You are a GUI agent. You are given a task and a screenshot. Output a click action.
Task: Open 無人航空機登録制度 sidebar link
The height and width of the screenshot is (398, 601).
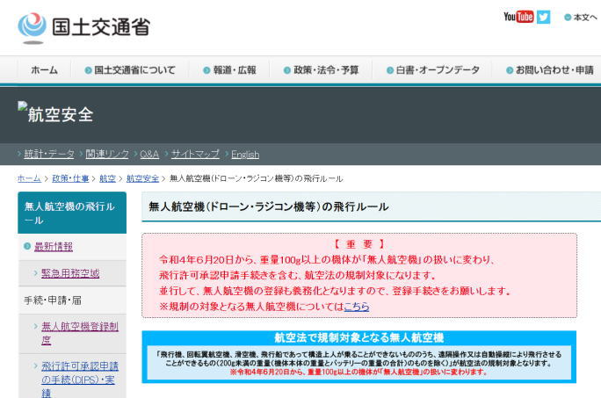pos(79,333)
